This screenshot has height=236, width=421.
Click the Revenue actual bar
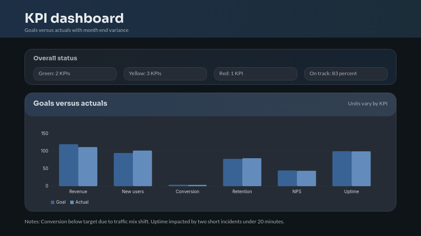[x=88, y=167]
